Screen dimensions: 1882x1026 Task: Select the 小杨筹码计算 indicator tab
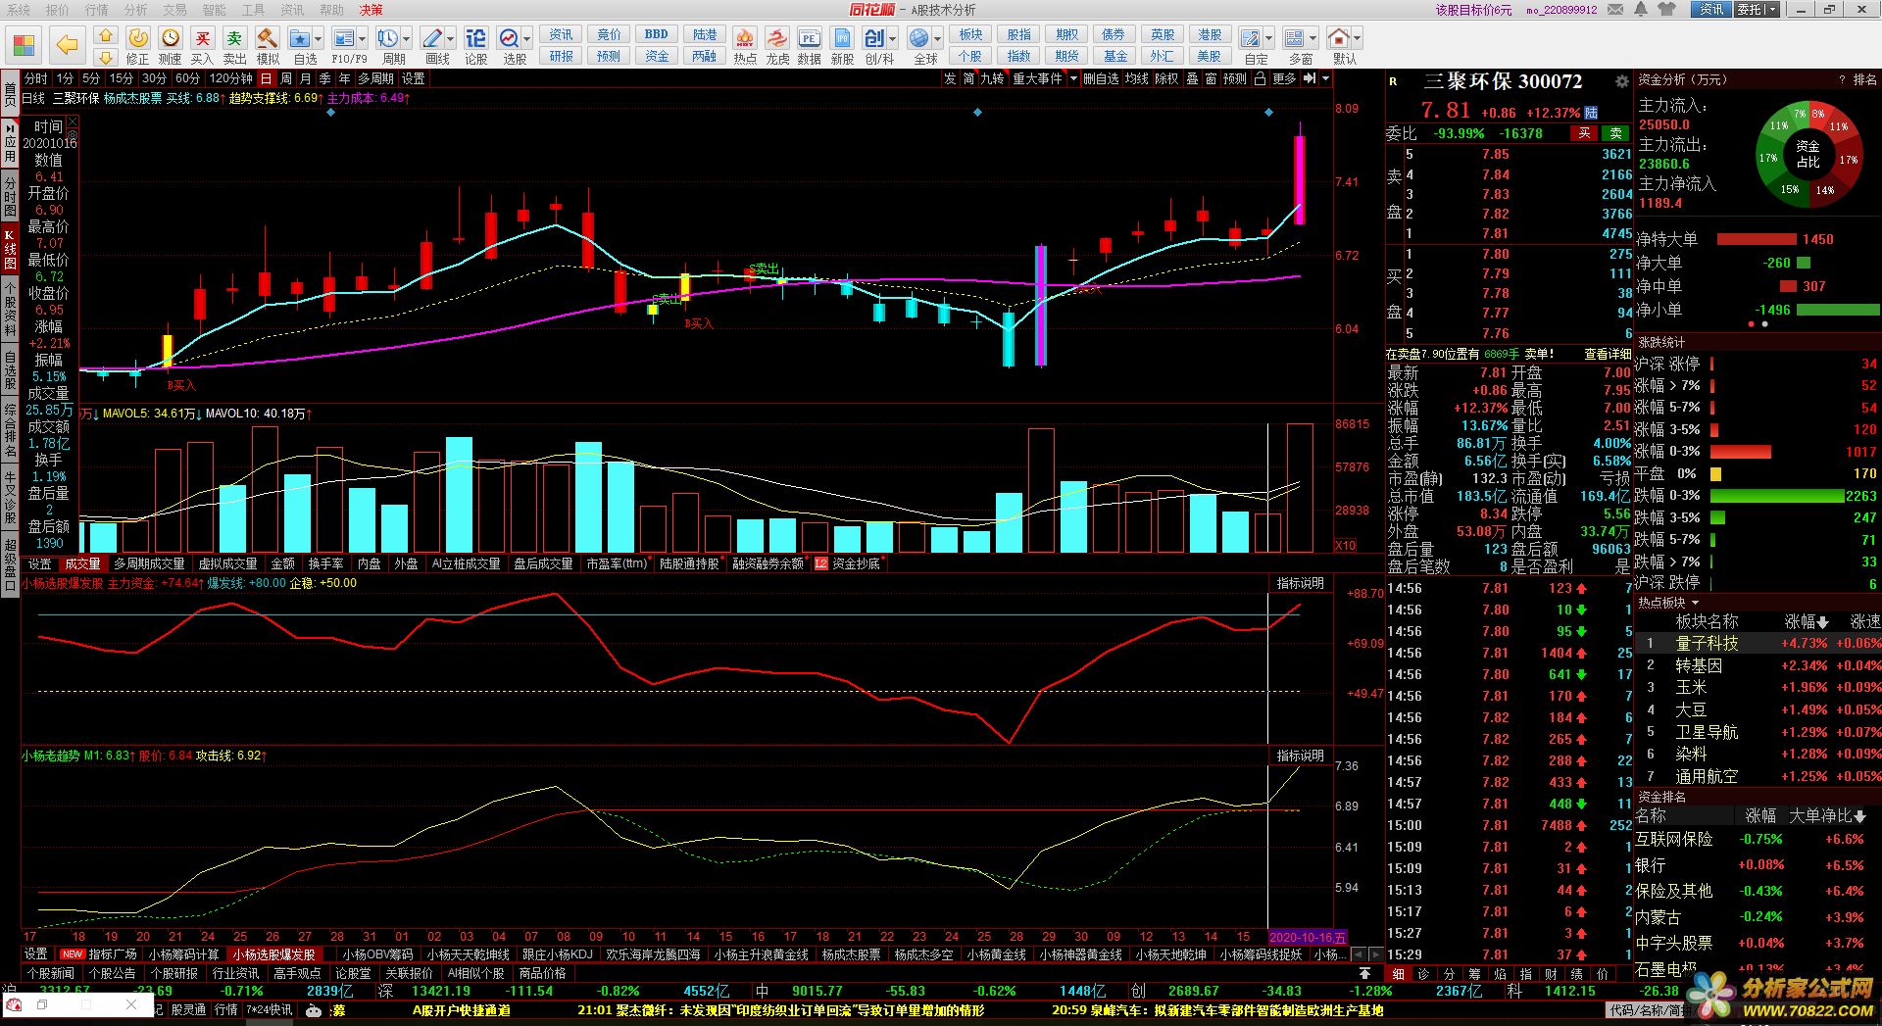(x=184, y=953)
